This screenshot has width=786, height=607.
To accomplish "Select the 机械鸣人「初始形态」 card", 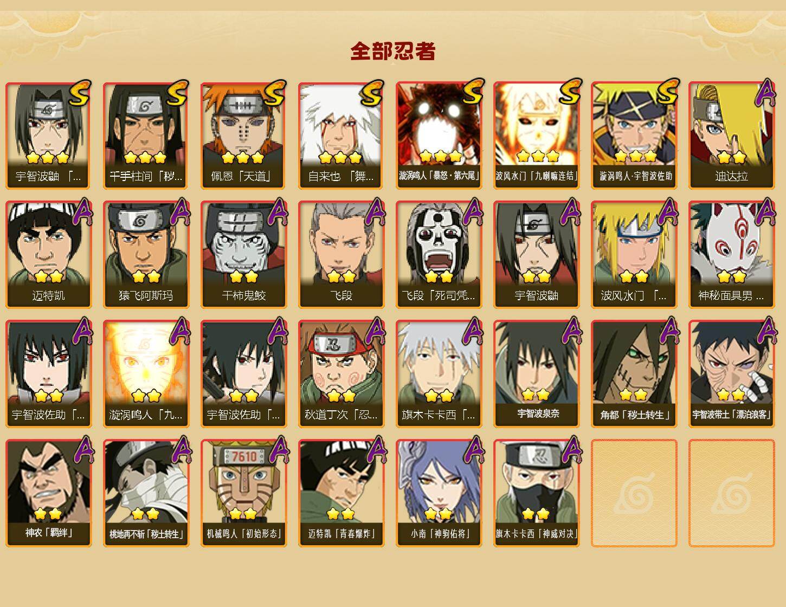I will click(243, 493).
